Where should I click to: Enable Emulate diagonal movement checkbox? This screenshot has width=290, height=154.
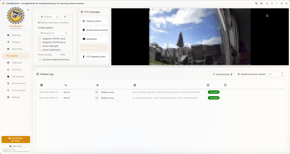40,60
